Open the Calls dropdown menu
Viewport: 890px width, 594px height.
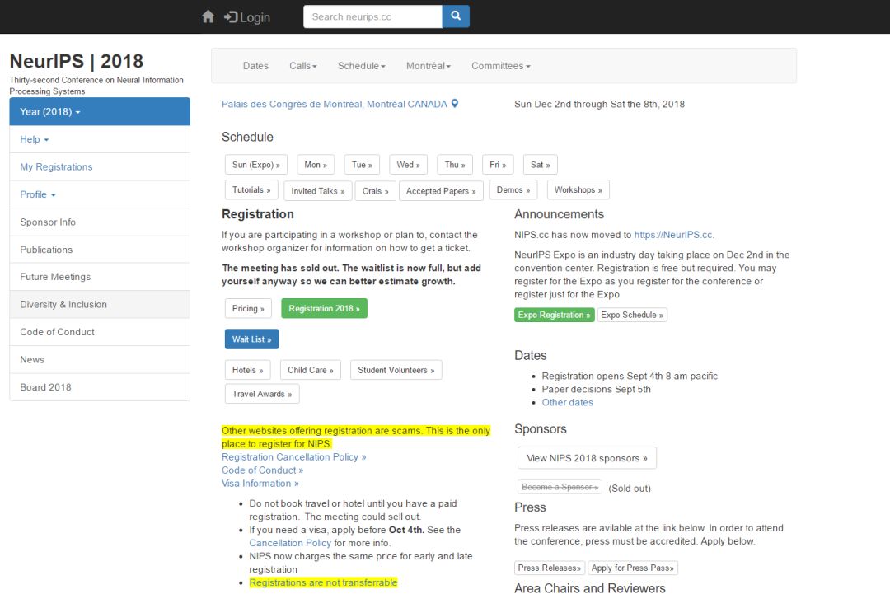click(303, 66)
